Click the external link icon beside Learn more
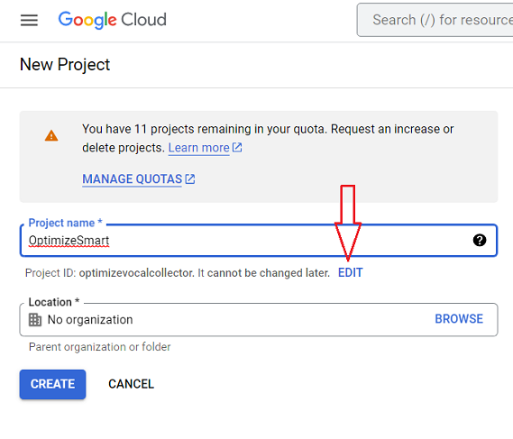Image resolution: width=513 pixels, height=439 pixels. (x=237, y=148)
